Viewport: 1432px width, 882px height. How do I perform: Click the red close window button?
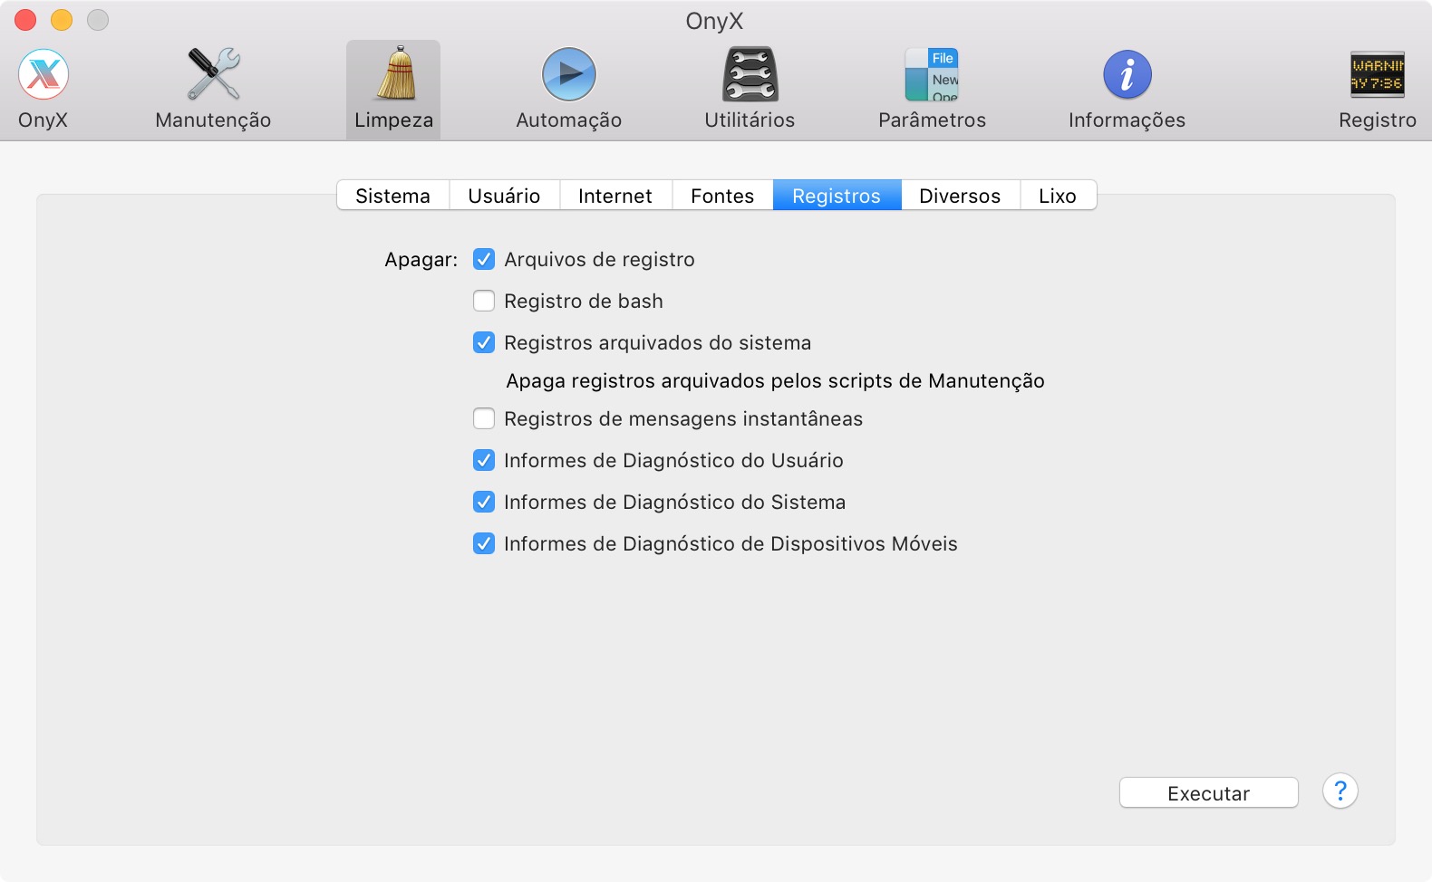click(x=25, y=20)
